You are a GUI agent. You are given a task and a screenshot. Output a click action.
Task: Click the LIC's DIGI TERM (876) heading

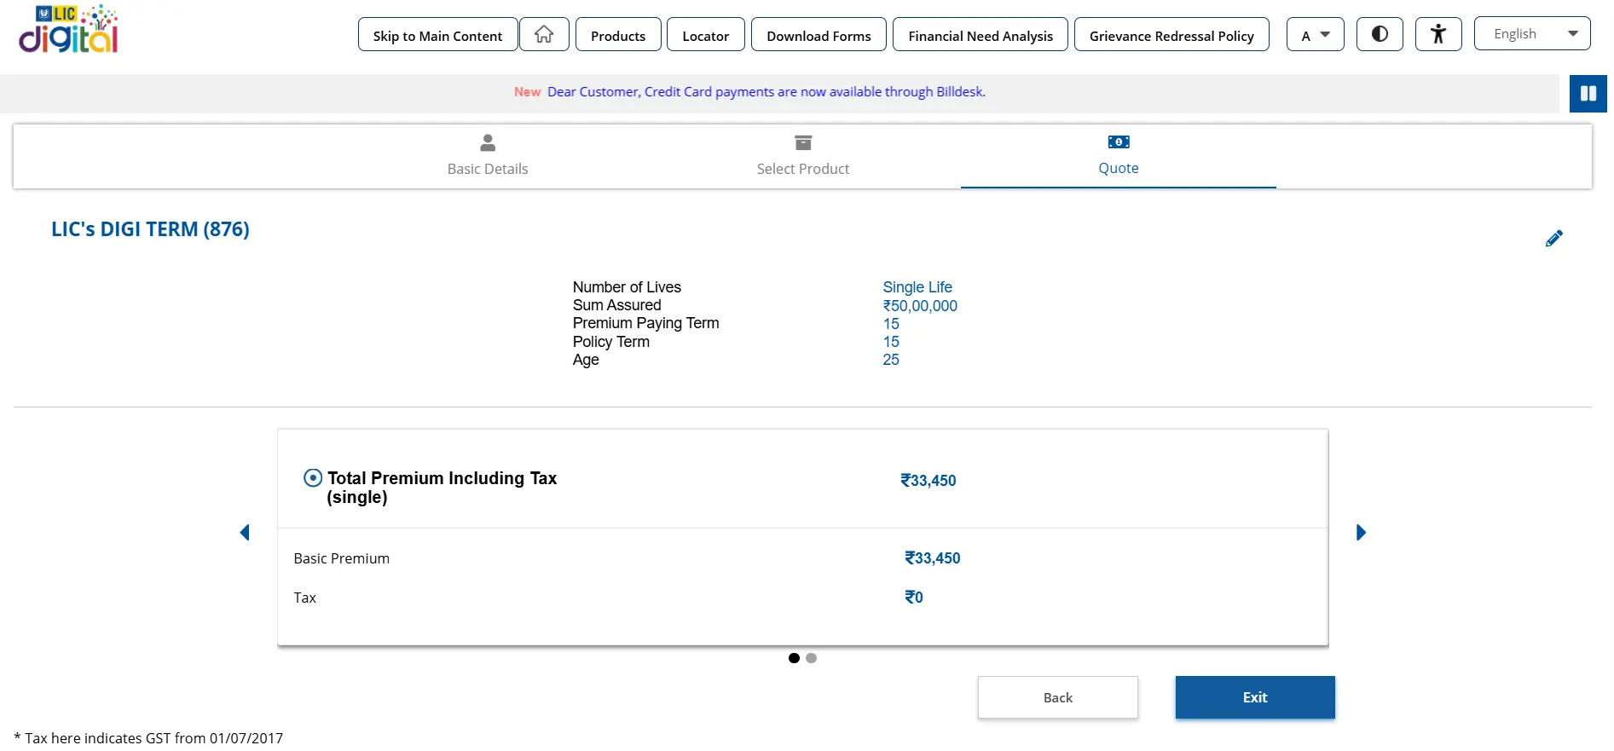[150, 229]
